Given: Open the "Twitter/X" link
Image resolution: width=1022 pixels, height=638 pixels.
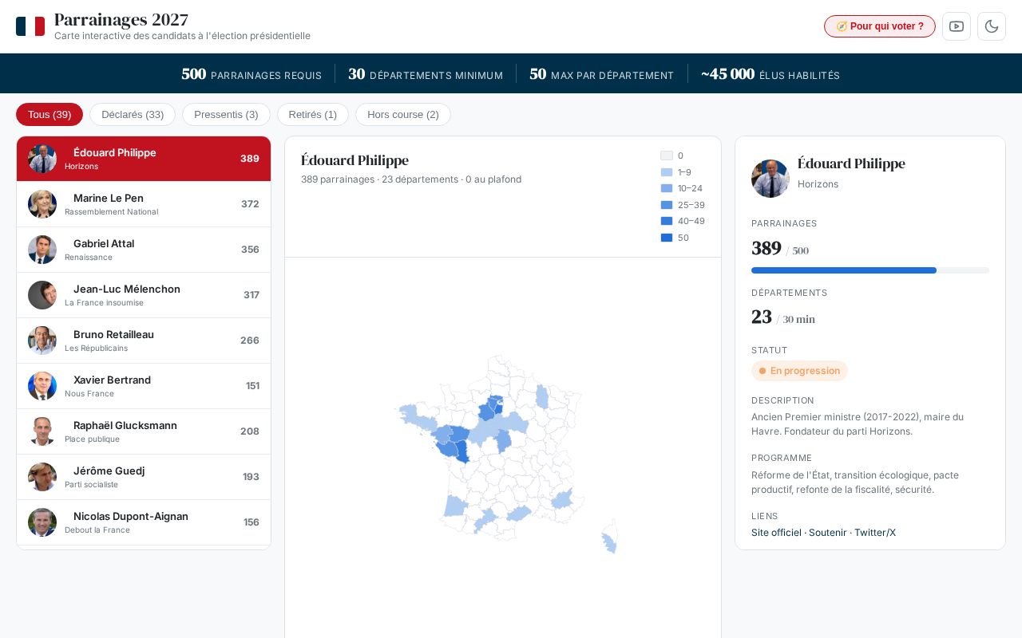Looking at the screenshot, I should click(x=875, y=533).
